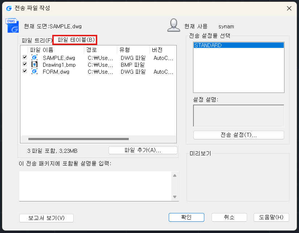Confirm with the 확인 button
Viewport: 299px width, 233px height.
point(186,217)
